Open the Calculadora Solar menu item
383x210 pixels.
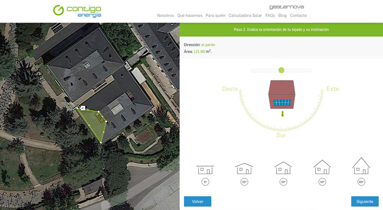(245, 15)
